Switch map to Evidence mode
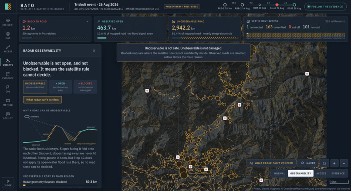Image resolution: width=351 pixels, height=191 pixels. 338,173
